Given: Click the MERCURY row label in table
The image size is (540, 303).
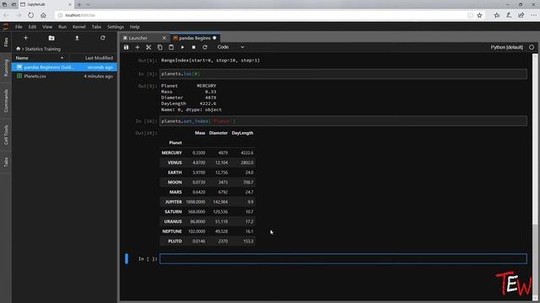Looking at the screenshot, I should (x=171, y=152).
